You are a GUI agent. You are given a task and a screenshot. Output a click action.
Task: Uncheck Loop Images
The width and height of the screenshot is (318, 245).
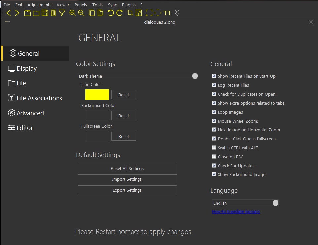pos(214,112)
